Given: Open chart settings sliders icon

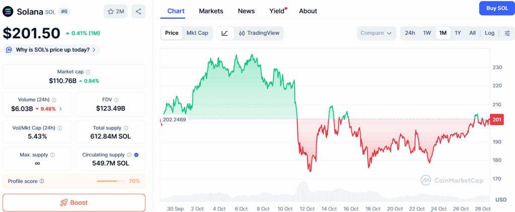Looking at the screenshot, I should tap(507, 33).
